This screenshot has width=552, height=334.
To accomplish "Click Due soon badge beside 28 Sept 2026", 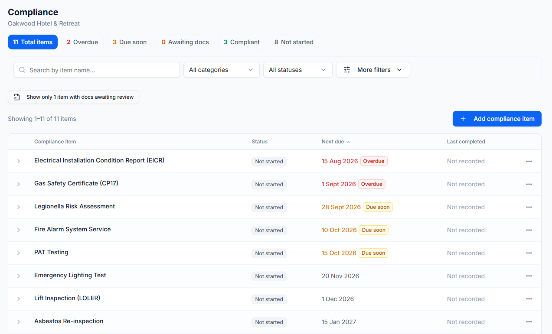I will click(x=378, y=207).
